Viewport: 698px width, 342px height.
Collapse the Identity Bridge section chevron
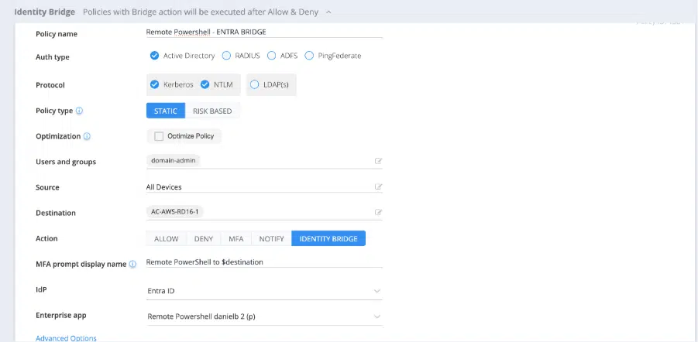(328, 12)
